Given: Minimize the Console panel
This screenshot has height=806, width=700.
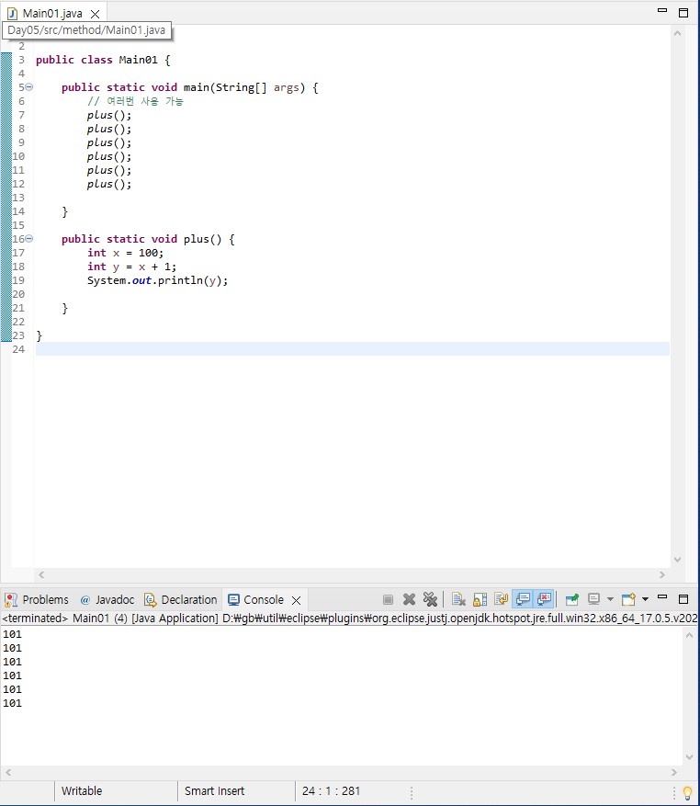Looking at the screenshot, I should point(662,597).
